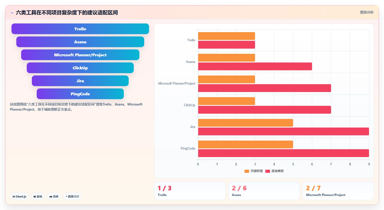Open the 2 / 7 Microsoft Planner/Project card
Viewport: 384px width, 210px height.
338,191
